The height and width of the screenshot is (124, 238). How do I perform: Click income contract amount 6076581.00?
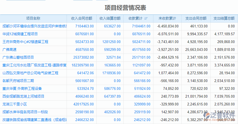(85, 34)
